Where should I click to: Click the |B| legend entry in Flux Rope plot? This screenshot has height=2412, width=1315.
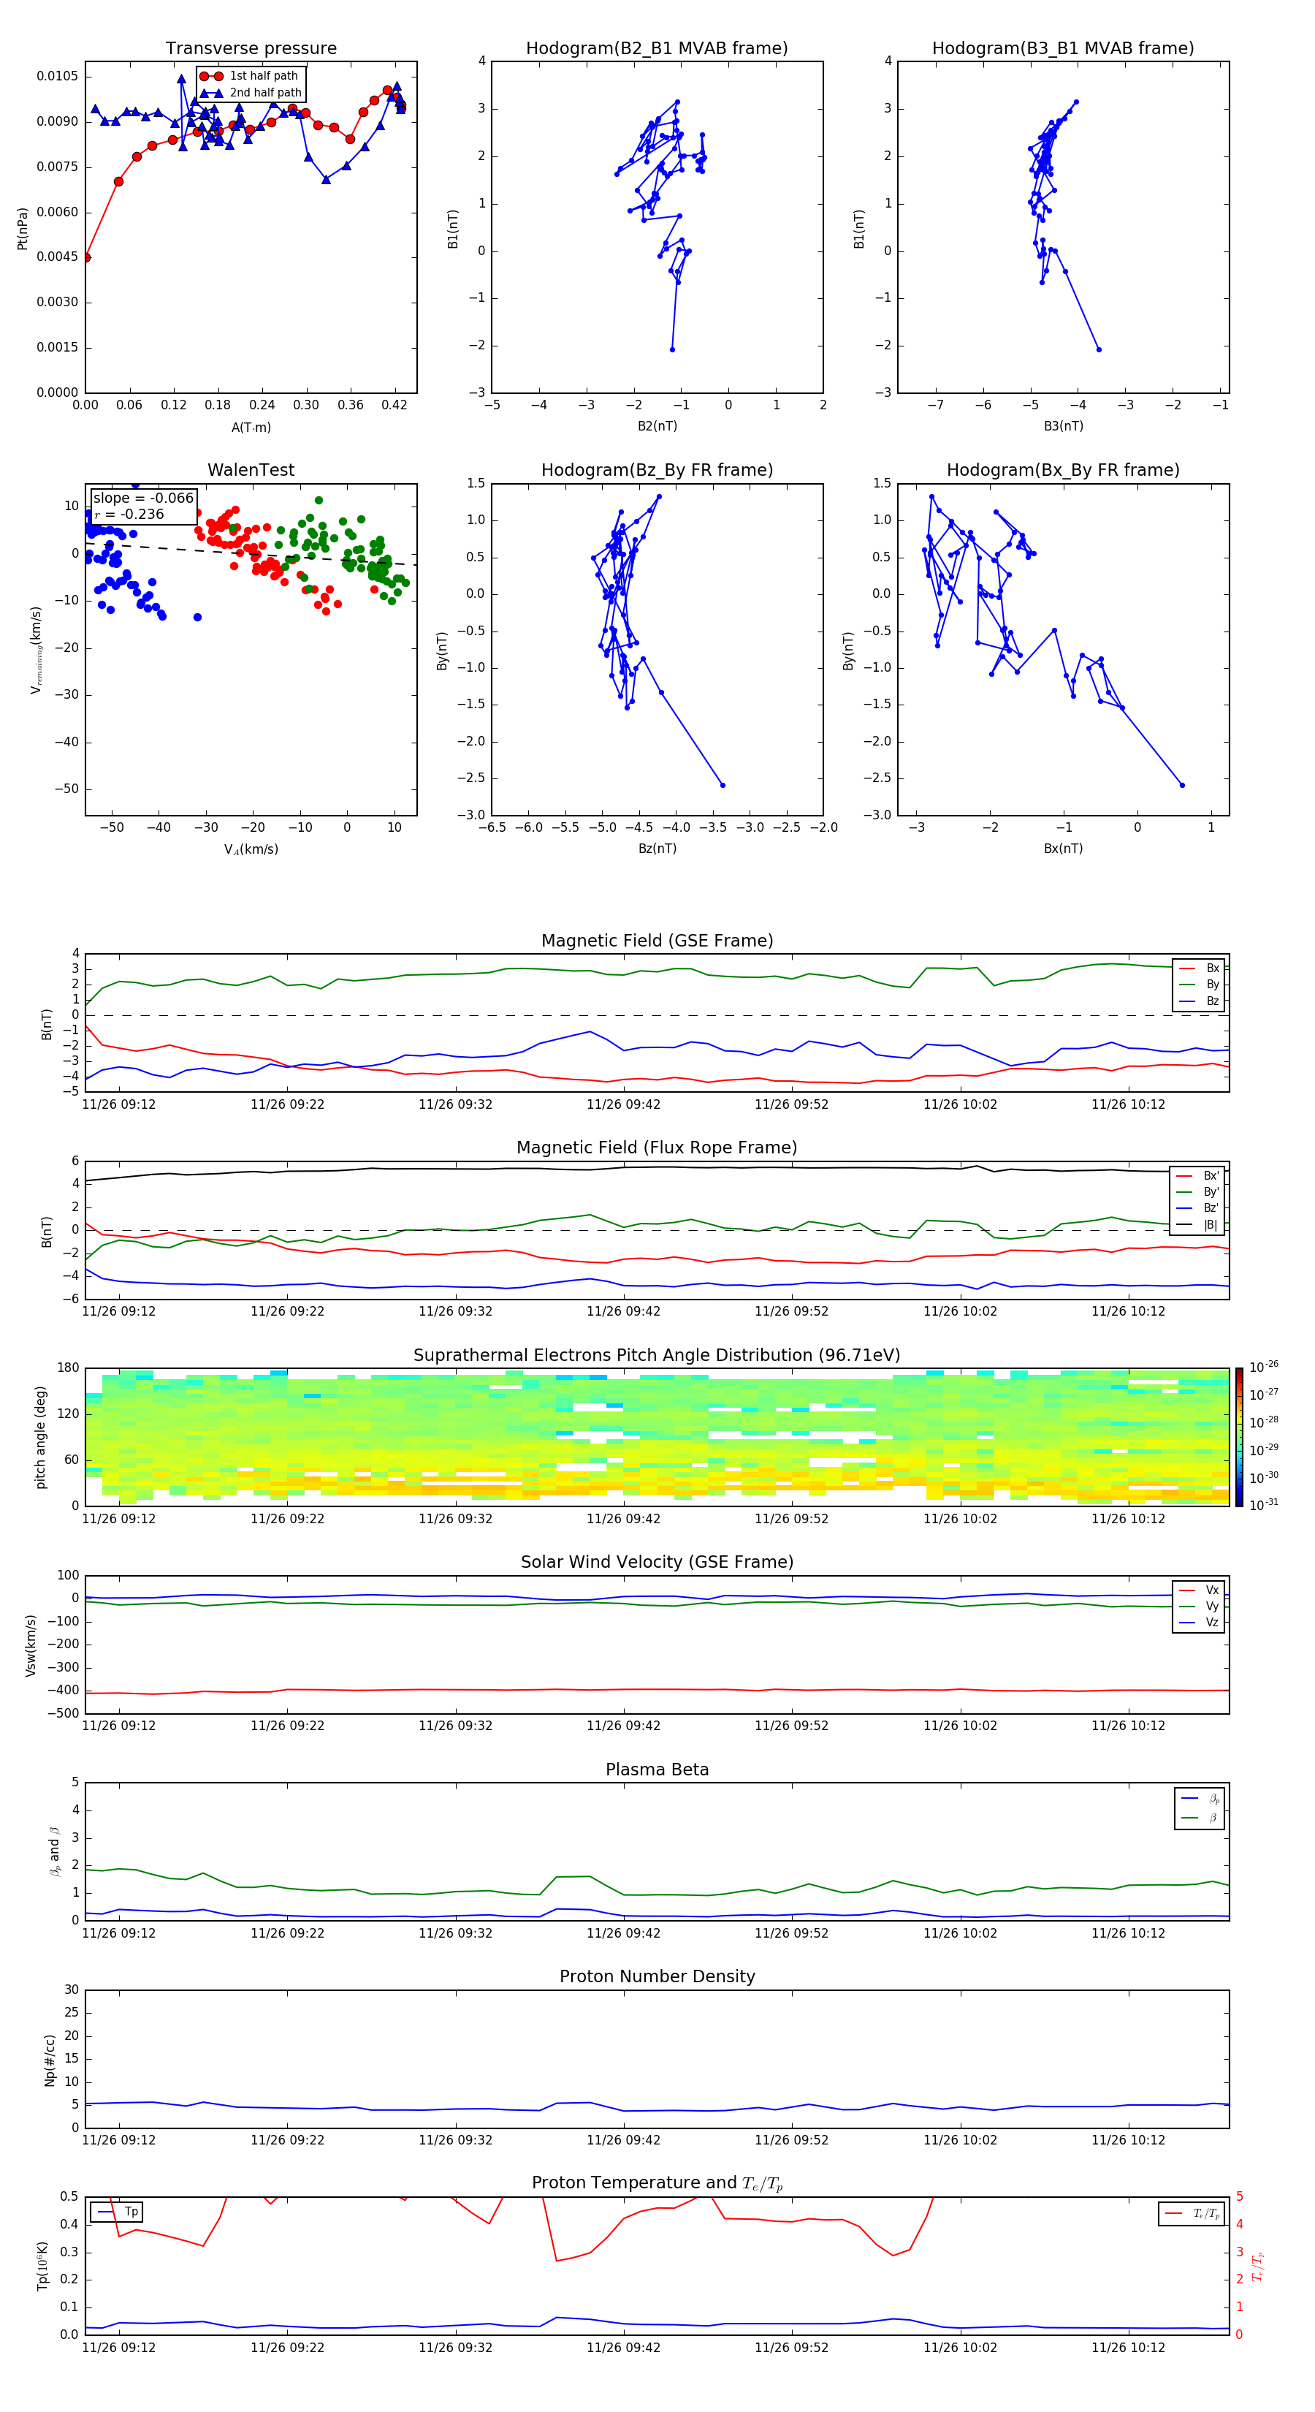1197,1225
